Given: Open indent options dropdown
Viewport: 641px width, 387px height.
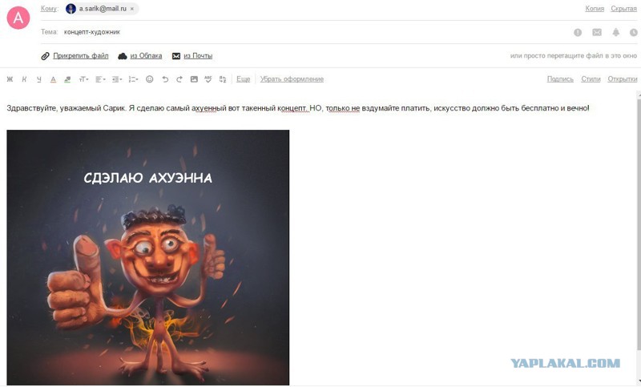Looking at the screenshot, I should (117, 79).
